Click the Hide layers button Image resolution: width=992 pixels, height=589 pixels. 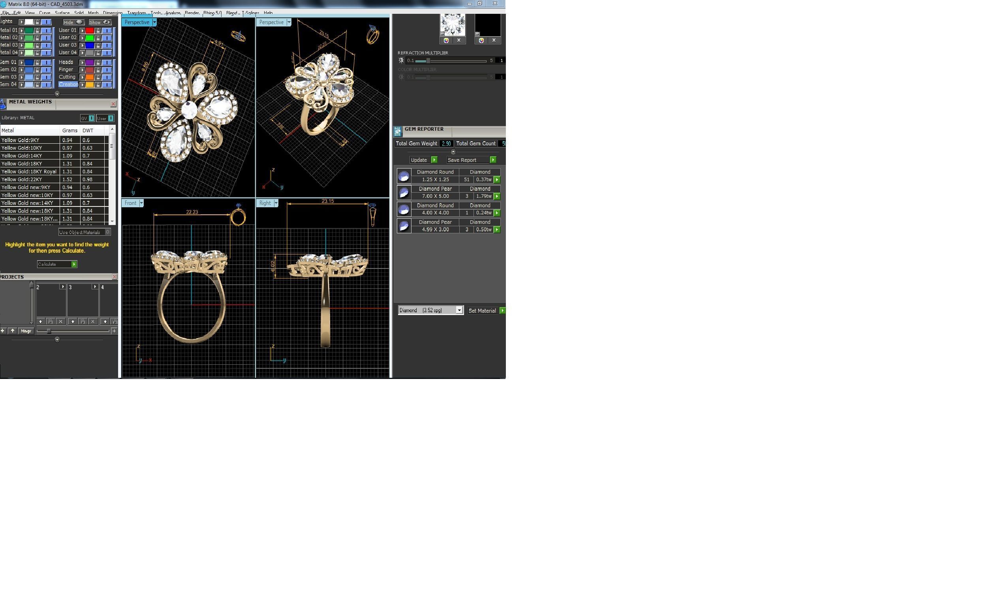tap(73, 22)
